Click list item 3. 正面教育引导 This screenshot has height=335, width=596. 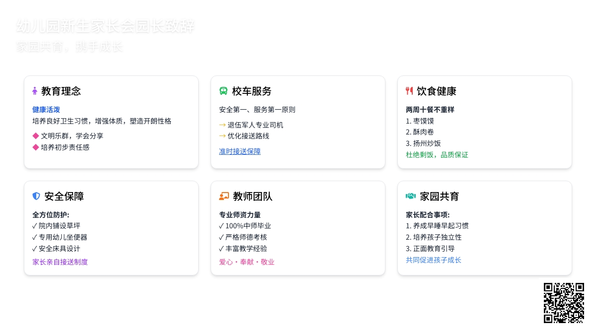(430, 249)
